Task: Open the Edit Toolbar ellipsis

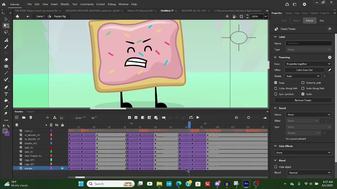Action: [6, 120]
